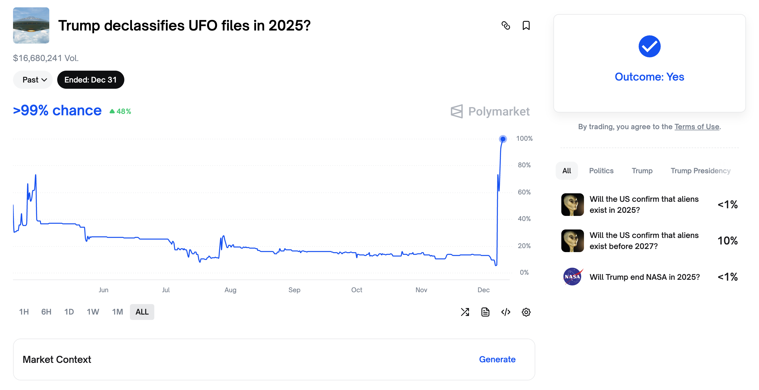Image resolution: width=759 pixels, height=390 pixels.
Task: Open the Terms of Use link
Action: (x=696, y=127)
